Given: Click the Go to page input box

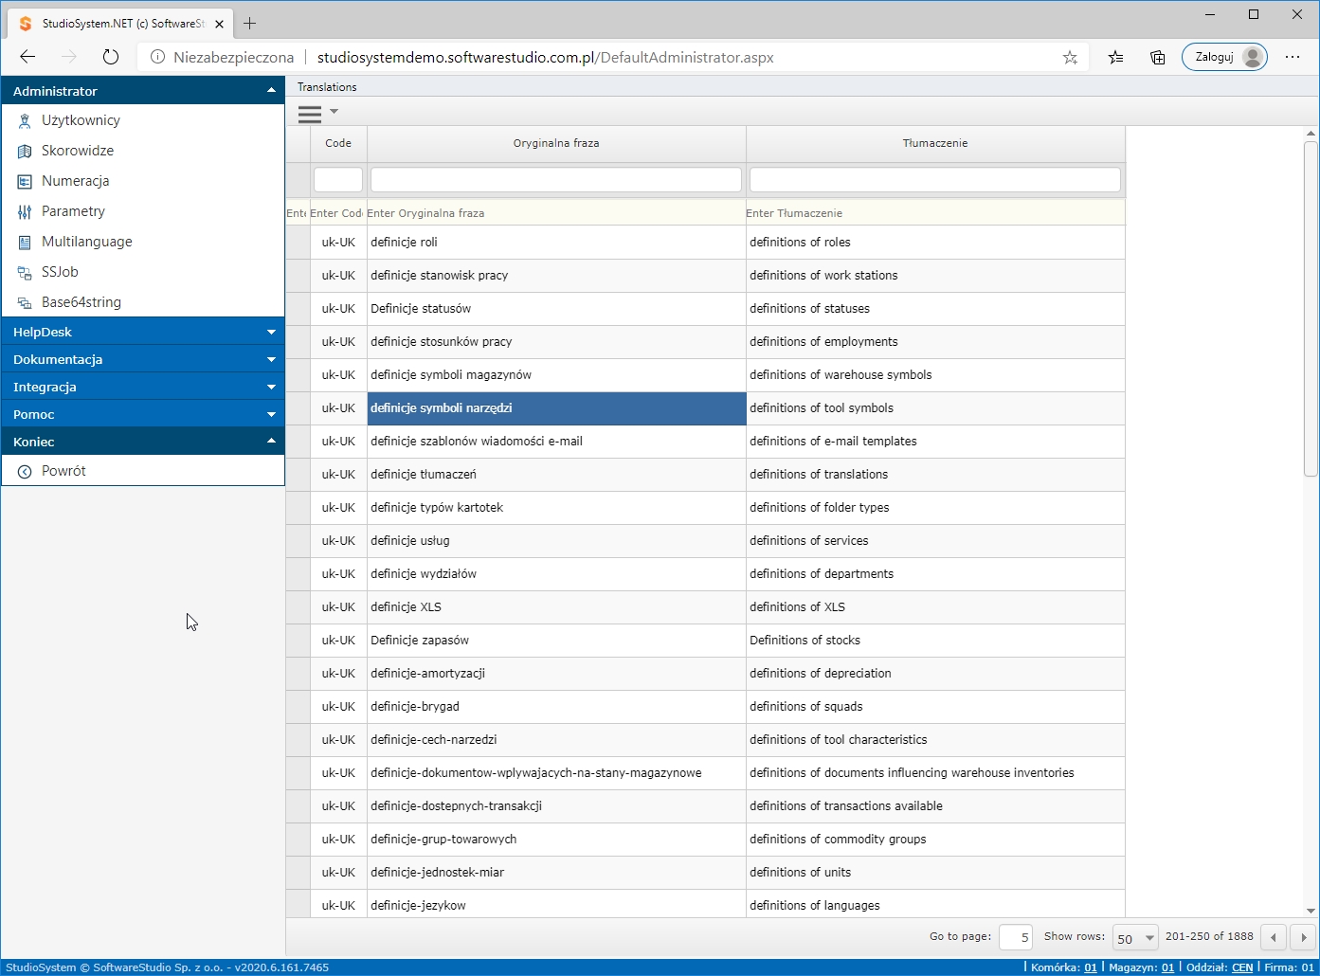Looking at the screenshot, I should click(1015, 937).
